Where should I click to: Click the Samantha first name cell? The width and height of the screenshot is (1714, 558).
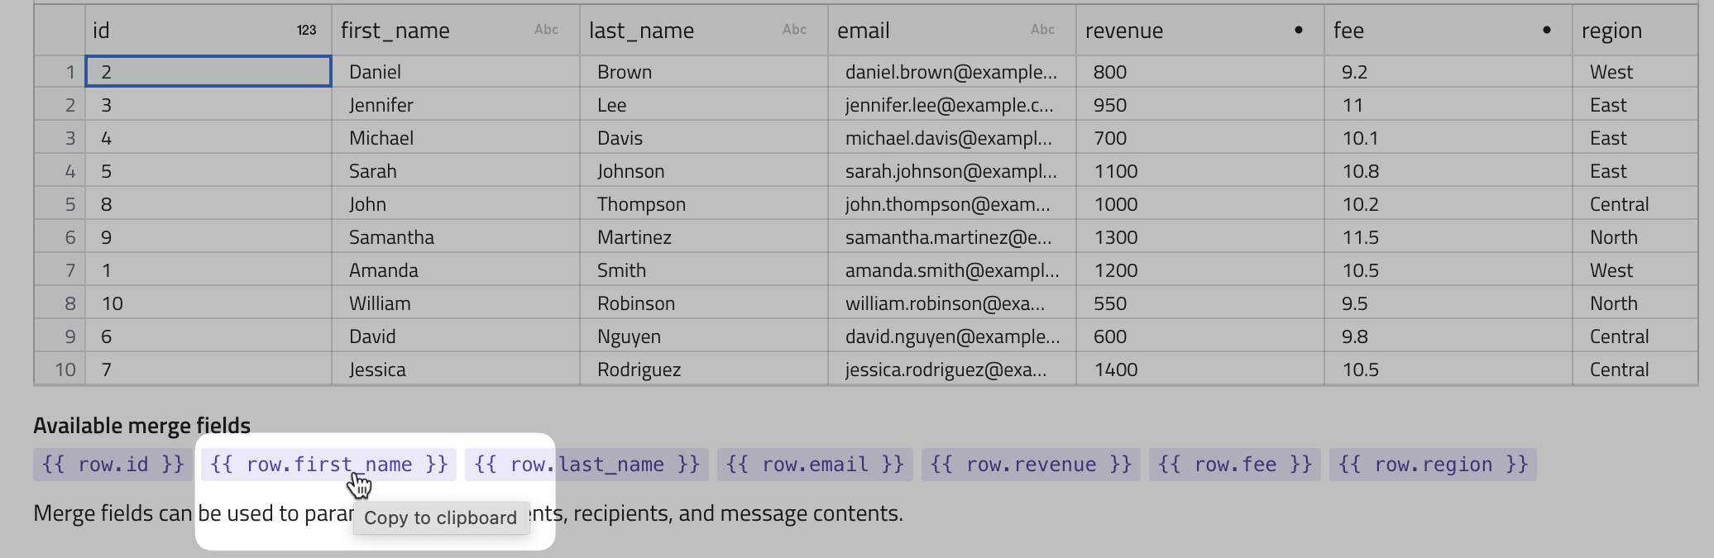tap(455, 237)
